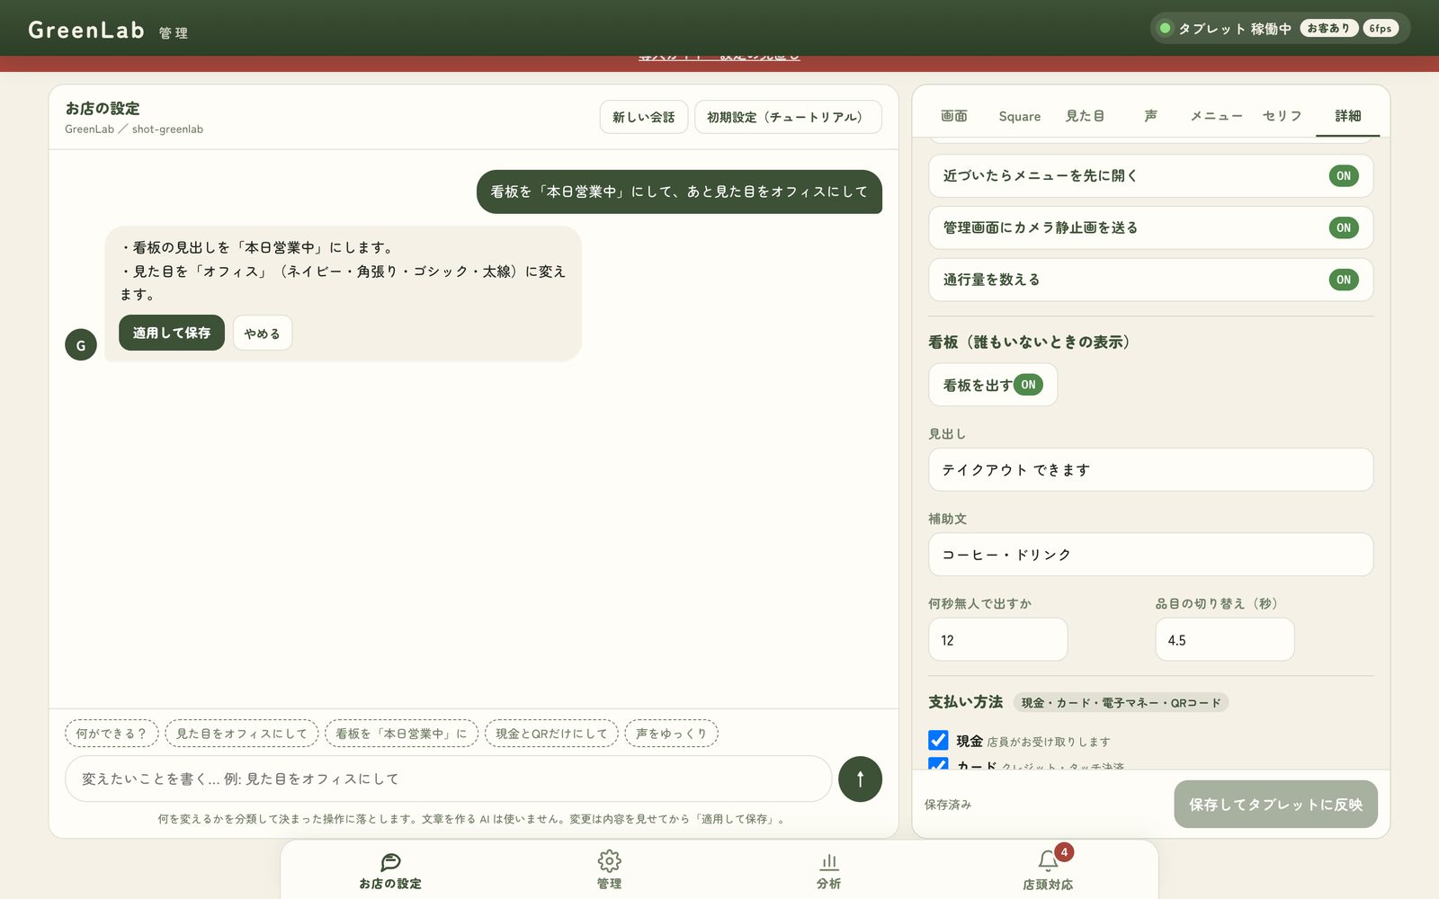
Task: Click the お客あり status badge
Action: (x=1328, y=28)
